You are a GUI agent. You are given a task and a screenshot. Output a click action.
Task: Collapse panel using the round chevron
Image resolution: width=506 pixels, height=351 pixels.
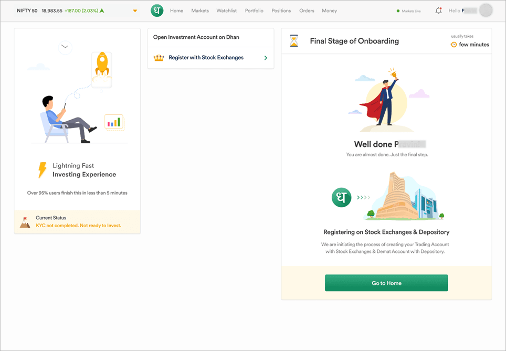tap(65, 47)
